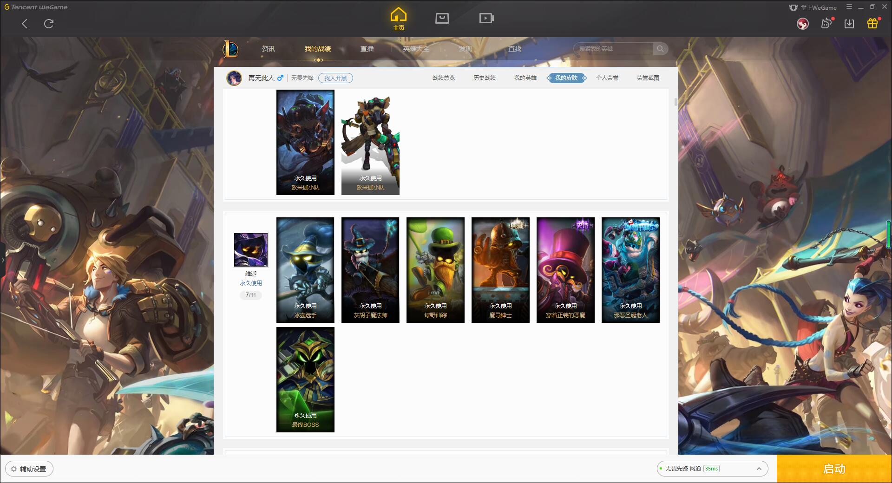Click the user avatar in the top bar
The image size is (892, 483).
[802, 24]
